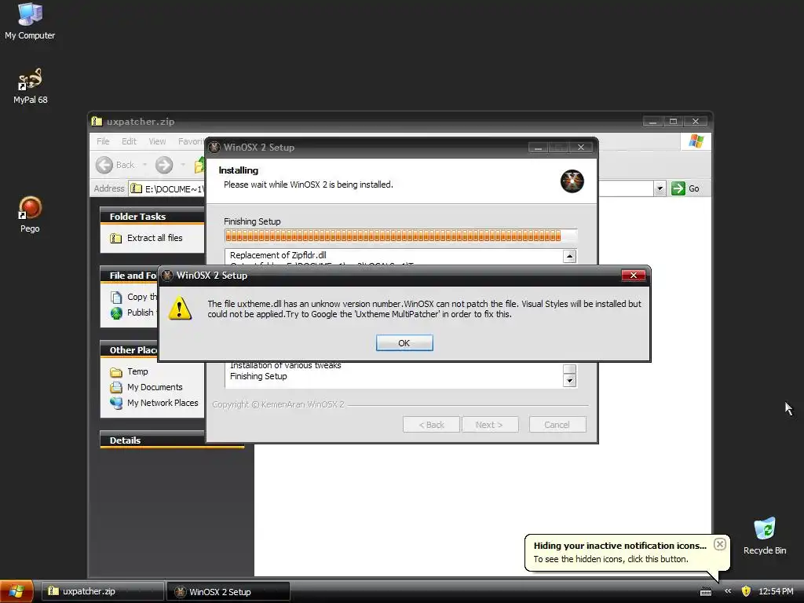
Task: Collapse the Other Places panel header
Action: (x=130, y=350)
